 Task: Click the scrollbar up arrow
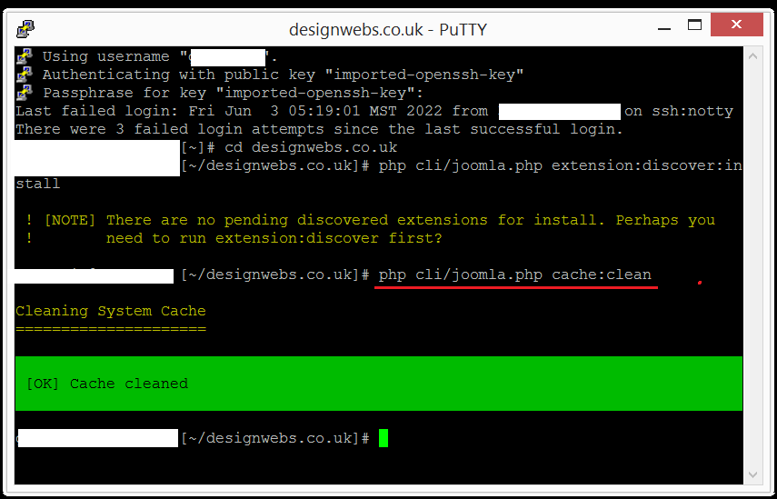coord(752,56)
